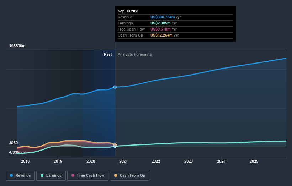Viewport: 292px width, 186px height.
Task: Click the 2022 x-axis label
Action: 156,161
